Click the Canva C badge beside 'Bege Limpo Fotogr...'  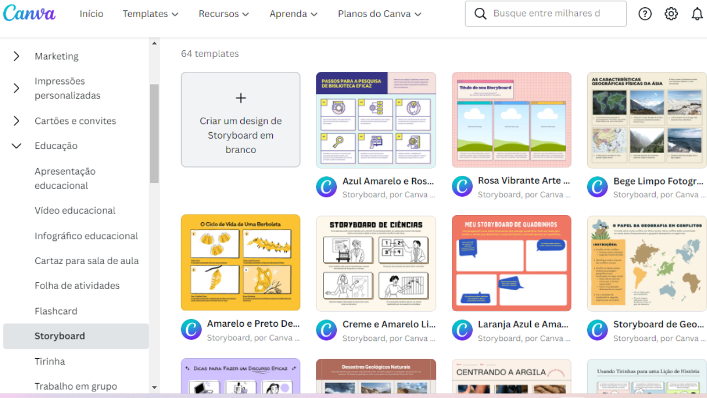click(597, 187)
